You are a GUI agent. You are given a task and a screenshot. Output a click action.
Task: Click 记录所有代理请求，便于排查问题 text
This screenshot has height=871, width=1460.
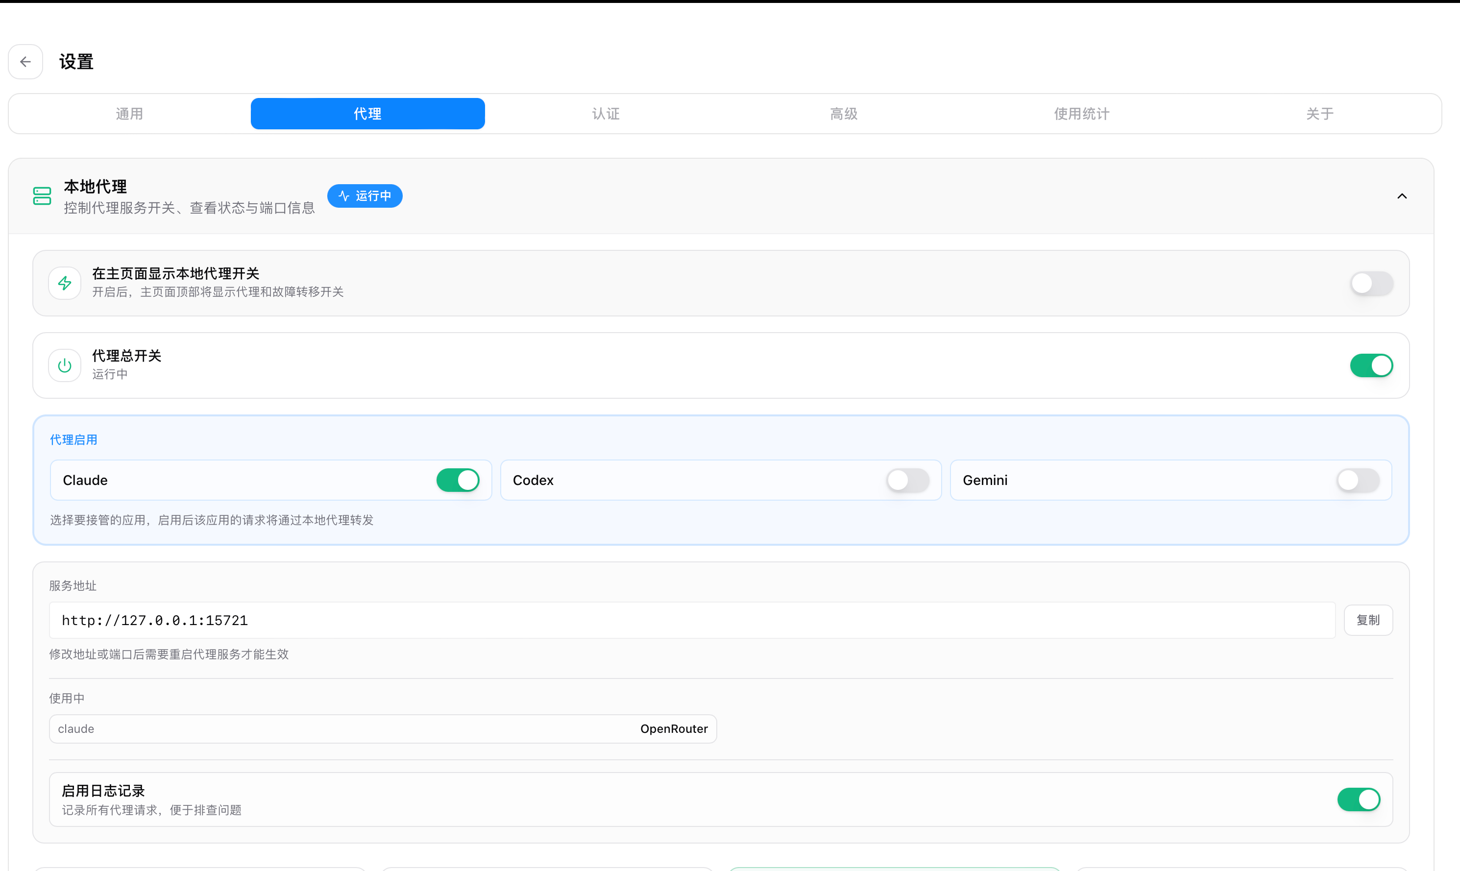point(152,811)
